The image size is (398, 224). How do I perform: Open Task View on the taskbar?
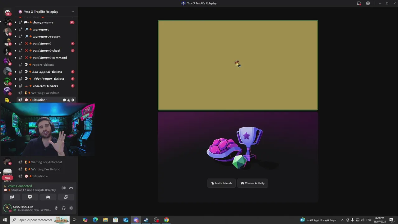coord(75,220)
